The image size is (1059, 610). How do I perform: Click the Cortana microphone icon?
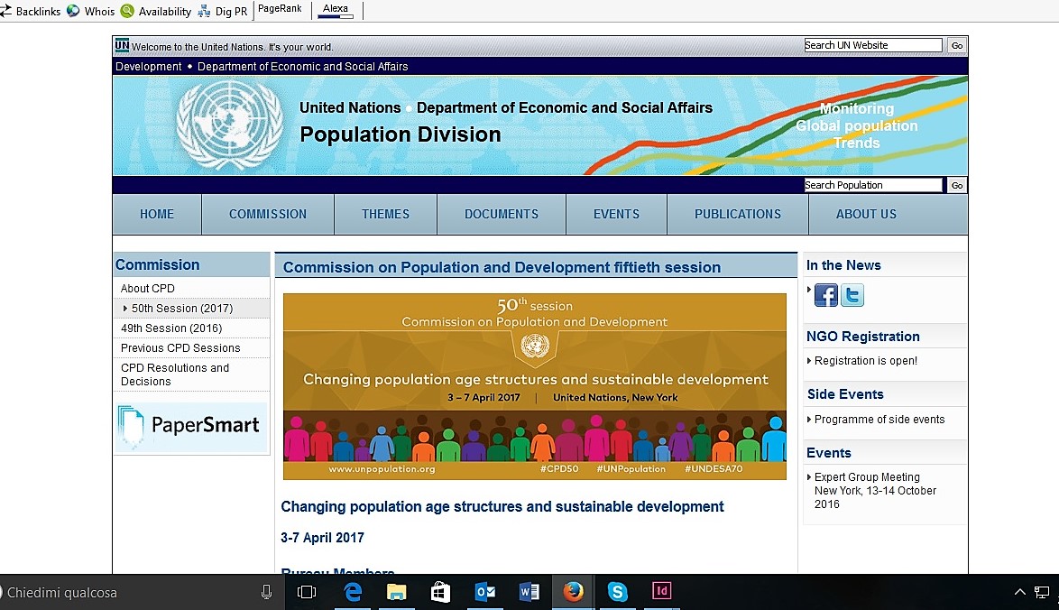click(x=267, y=593)
